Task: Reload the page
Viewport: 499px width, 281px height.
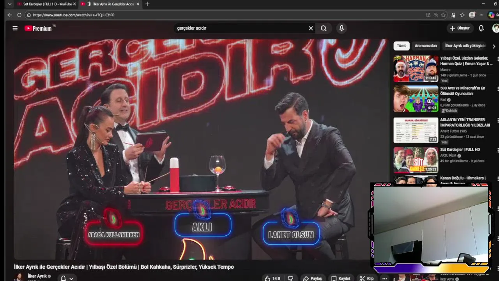Action: 19,15
